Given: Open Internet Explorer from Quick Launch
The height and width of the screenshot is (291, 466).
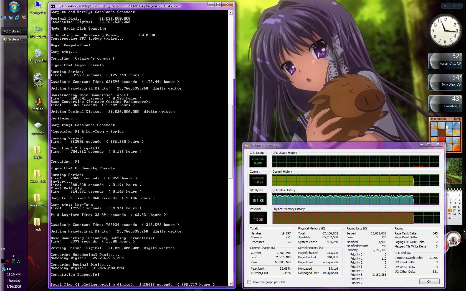Looking at the screenshot, I should point(17,17).
